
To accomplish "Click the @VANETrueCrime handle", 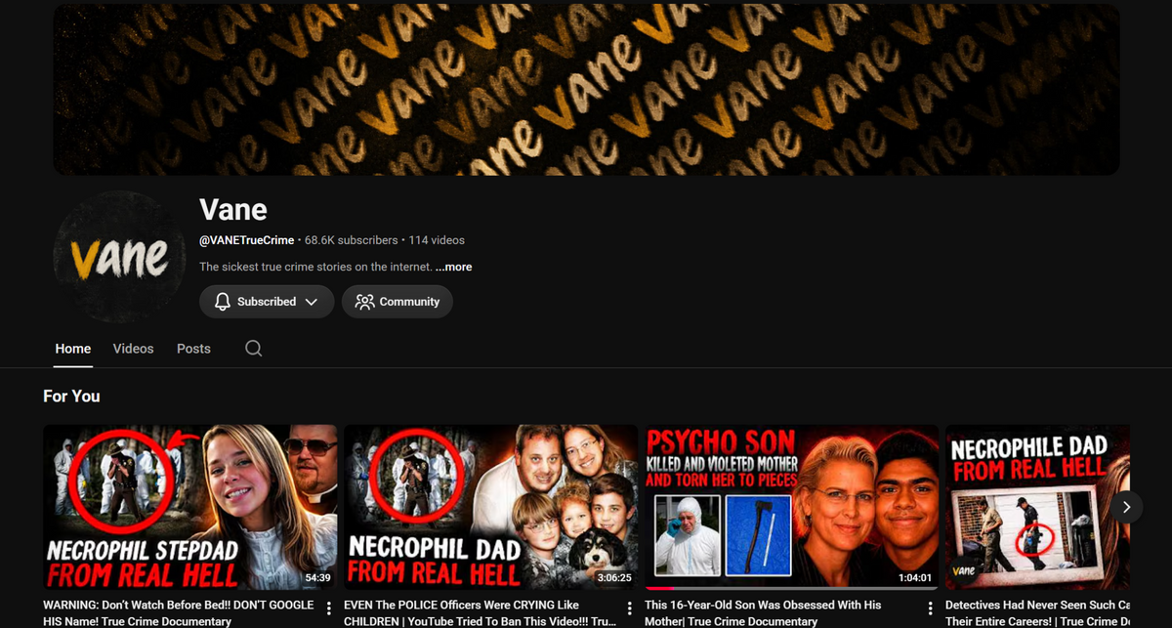I will coord(246,240).
